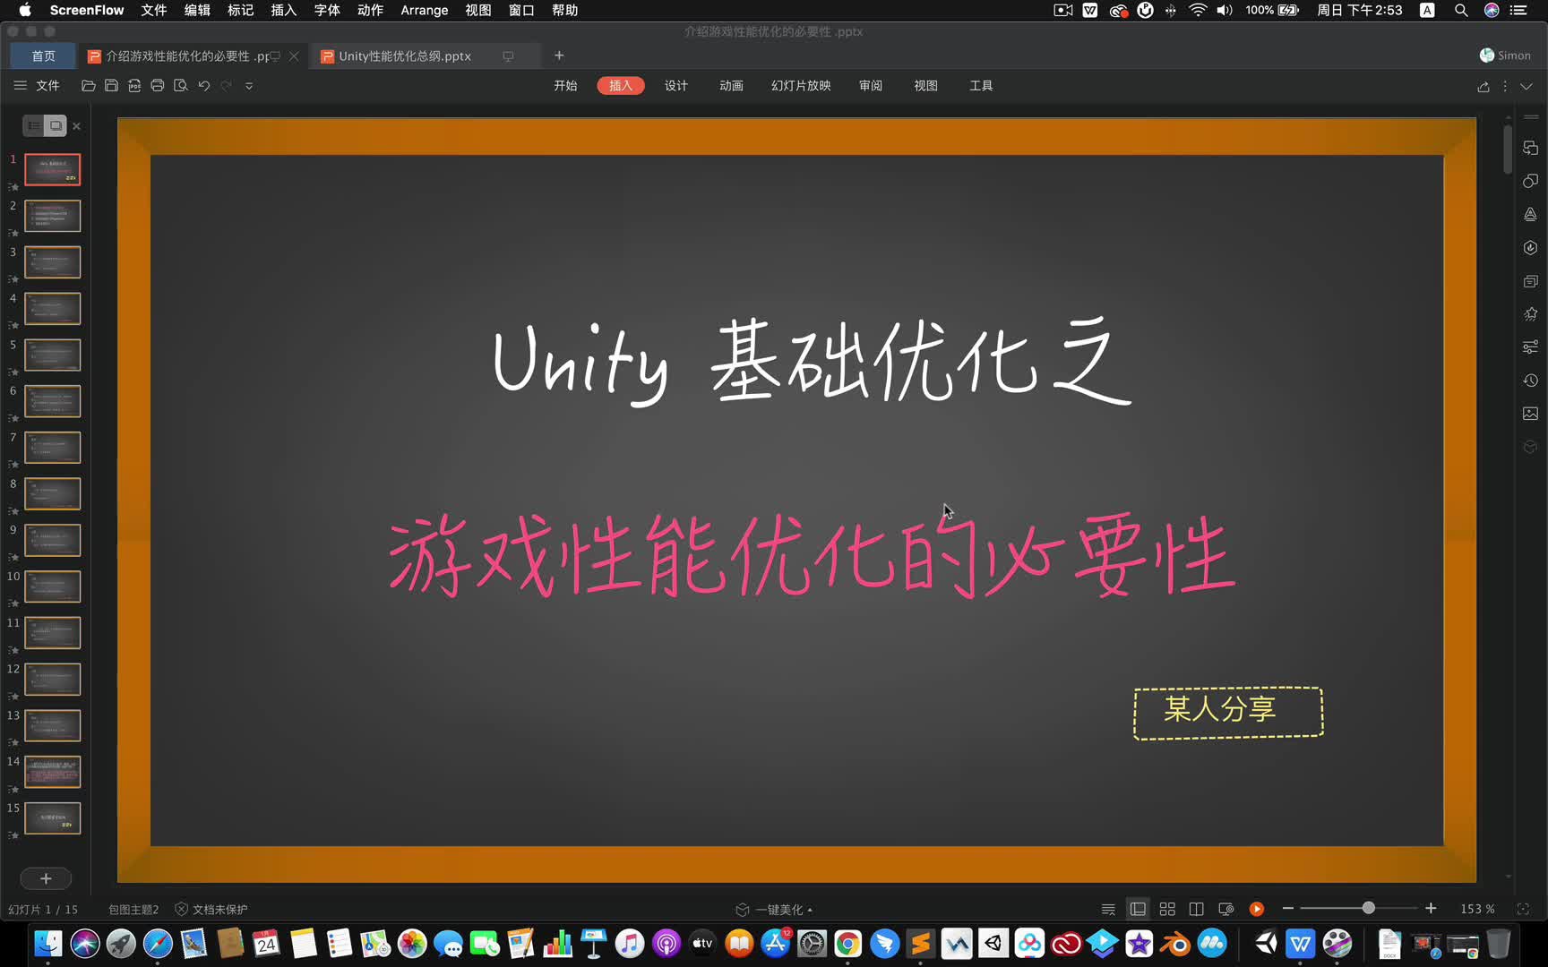Increase zoom with plus button

coord(1431,909)
